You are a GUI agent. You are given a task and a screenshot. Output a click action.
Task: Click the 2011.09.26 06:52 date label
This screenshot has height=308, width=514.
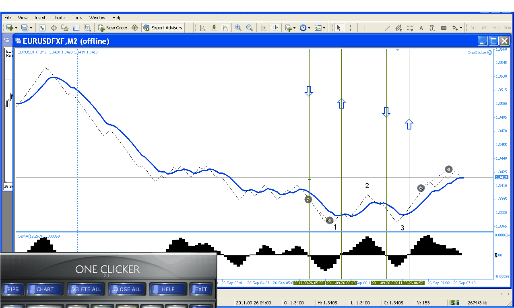(x=409, y=283)
